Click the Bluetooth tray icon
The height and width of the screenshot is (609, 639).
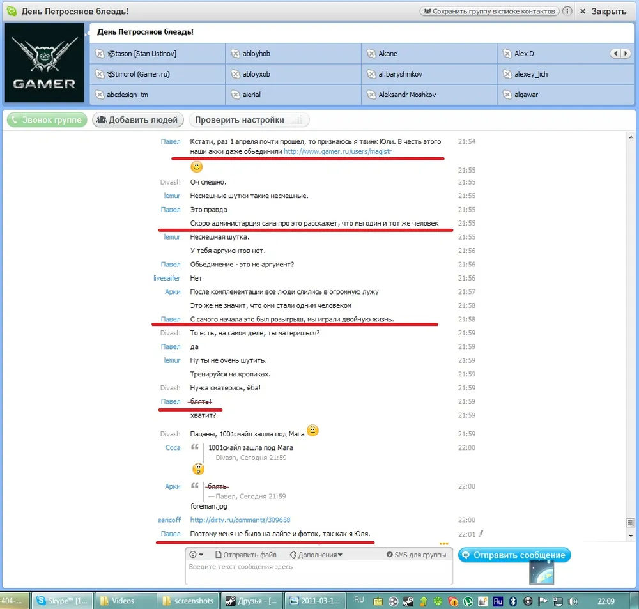click(x=513, y=601)
